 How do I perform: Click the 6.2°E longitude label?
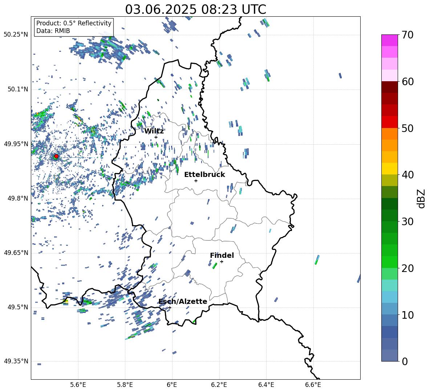click(x=219, y=385)
